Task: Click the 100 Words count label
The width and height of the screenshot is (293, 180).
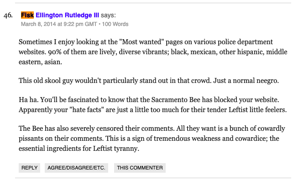Action: pyautogui.click(x=115, y=24)
